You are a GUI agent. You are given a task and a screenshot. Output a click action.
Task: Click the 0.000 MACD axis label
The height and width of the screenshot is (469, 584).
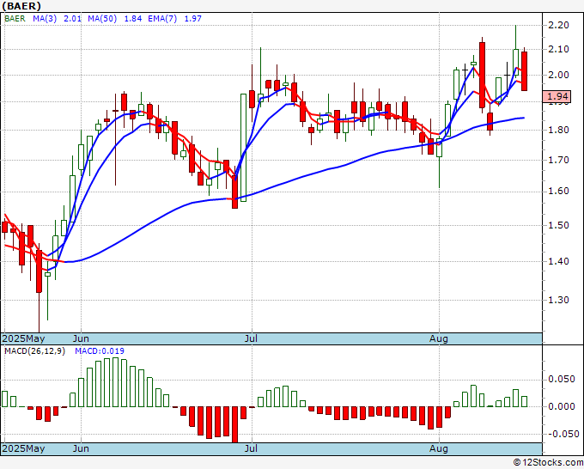[x=562, y=406]
